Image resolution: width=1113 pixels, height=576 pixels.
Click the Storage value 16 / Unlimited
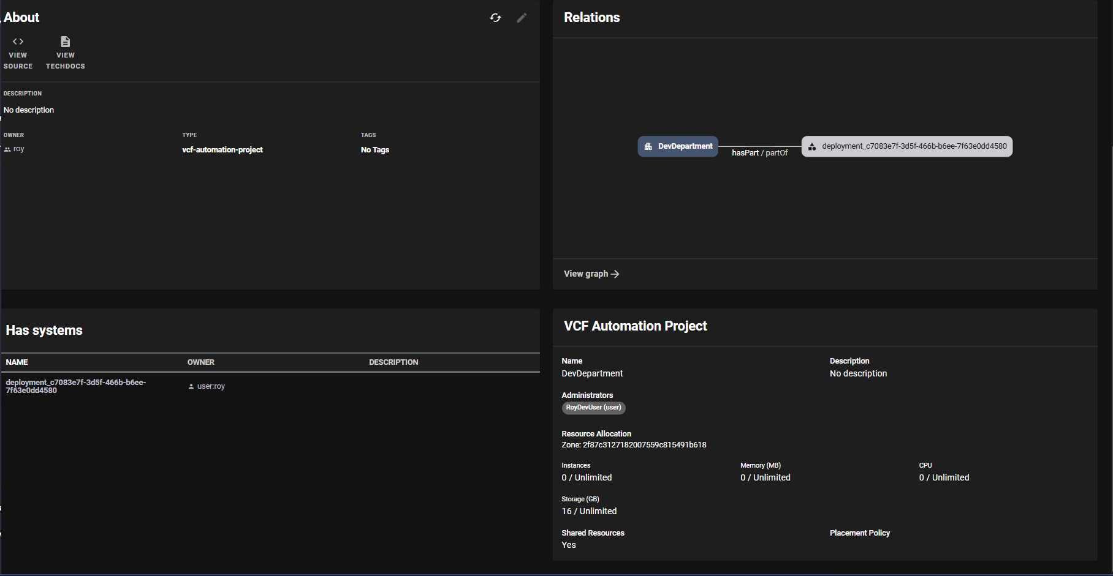tap(589, 511)
